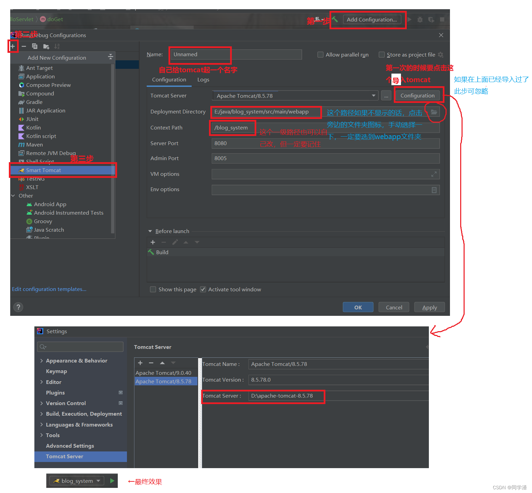Click the Env options edit list icon
532x493 pixels.
(x=434, y=190)
